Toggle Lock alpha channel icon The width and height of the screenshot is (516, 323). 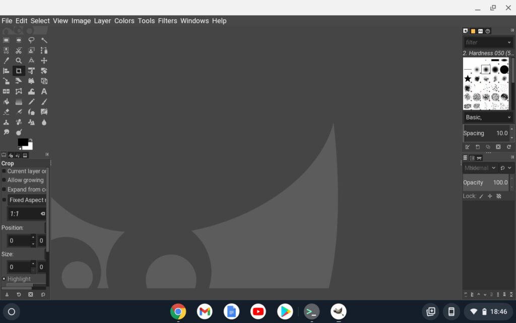[x=499, y=196]
